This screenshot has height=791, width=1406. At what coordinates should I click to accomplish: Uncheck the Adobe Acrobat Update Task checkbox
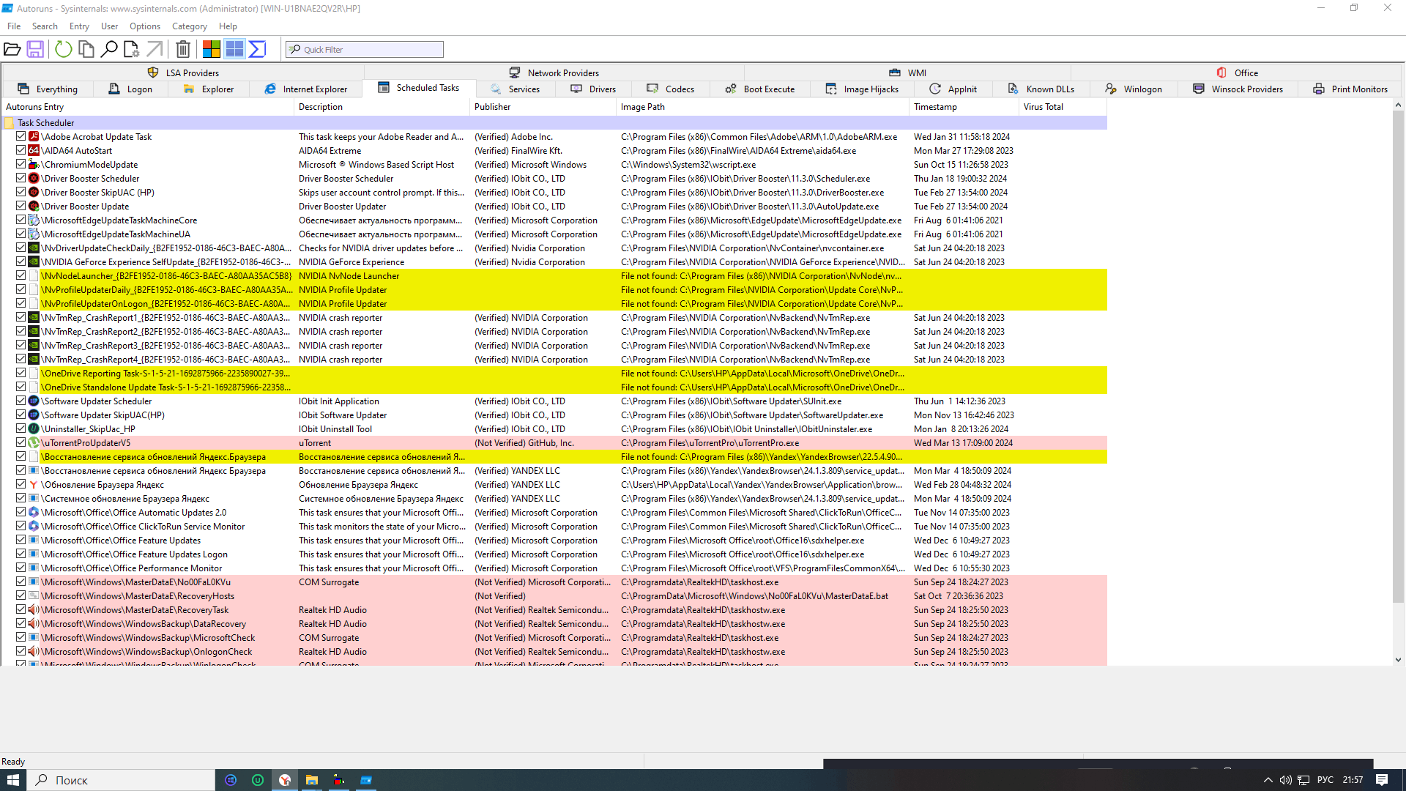tap(21, 136)
